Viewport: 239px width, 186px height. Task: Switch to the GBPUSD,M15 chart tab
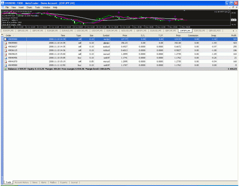(215, 31)
